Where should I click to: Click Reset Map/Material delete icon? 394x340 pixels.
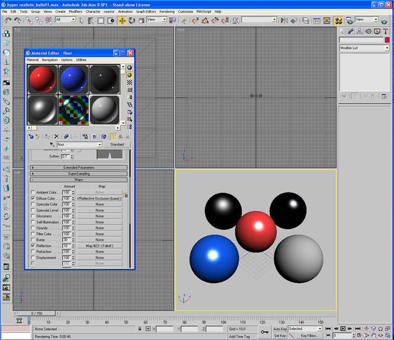[57, 136]
